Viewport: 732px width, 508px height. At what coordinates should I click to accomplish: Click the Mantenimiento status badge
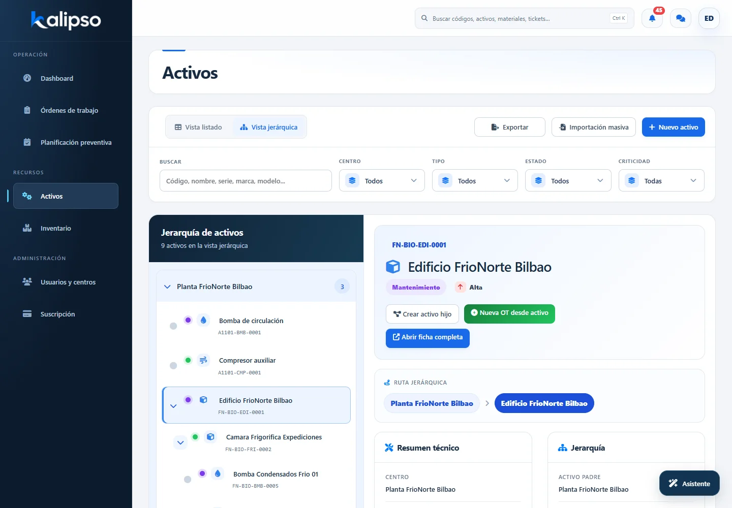click(x=416, y=287)
